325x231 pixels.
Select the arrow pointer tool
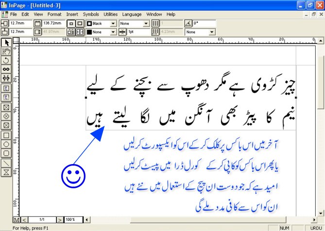(x=7, y=43)
